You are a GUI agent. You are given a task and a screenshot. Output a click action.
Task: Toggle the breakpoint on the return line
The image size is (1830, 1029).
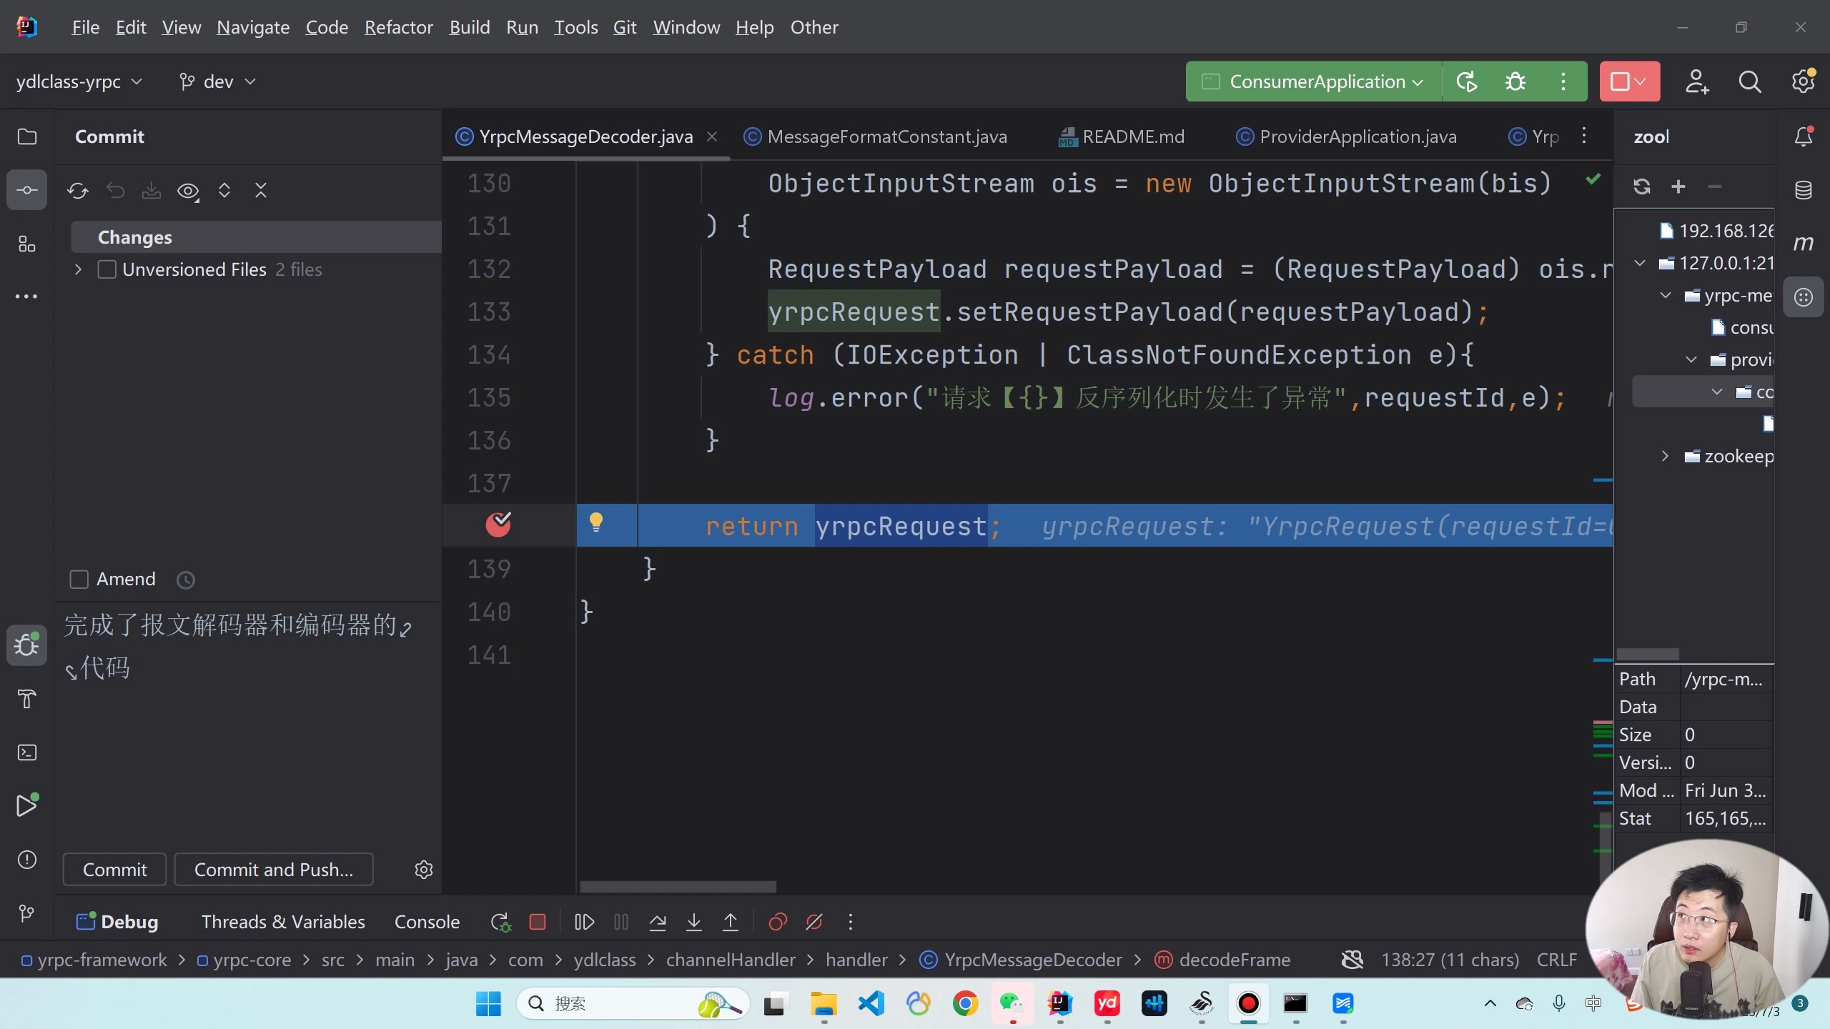click(x=498, y=525)
